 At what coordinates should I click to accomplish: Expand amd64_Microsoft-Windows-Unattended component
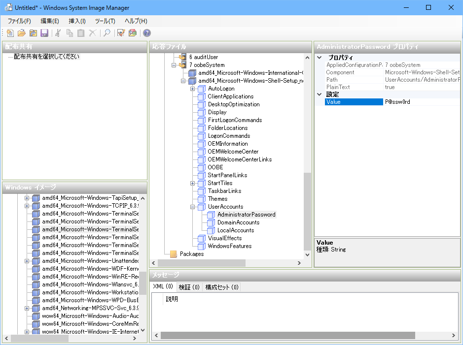click(x=27, y=261)
